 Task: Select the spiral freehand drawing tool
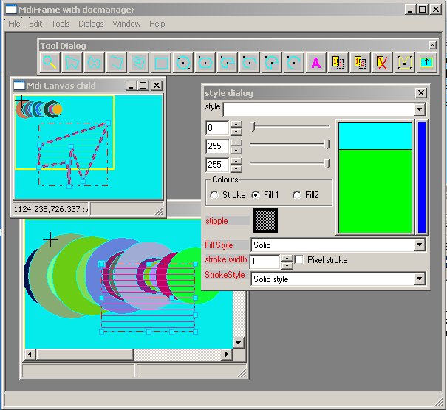(138, 63)
